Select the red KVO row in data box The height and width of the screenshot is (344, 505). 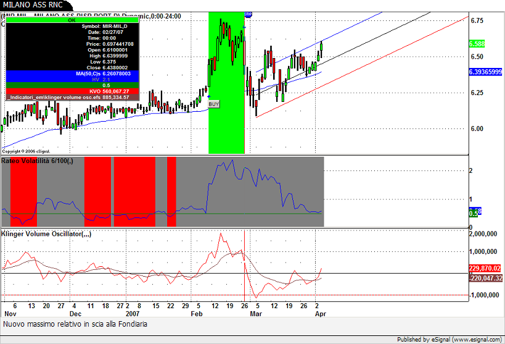tap(72, 91)
